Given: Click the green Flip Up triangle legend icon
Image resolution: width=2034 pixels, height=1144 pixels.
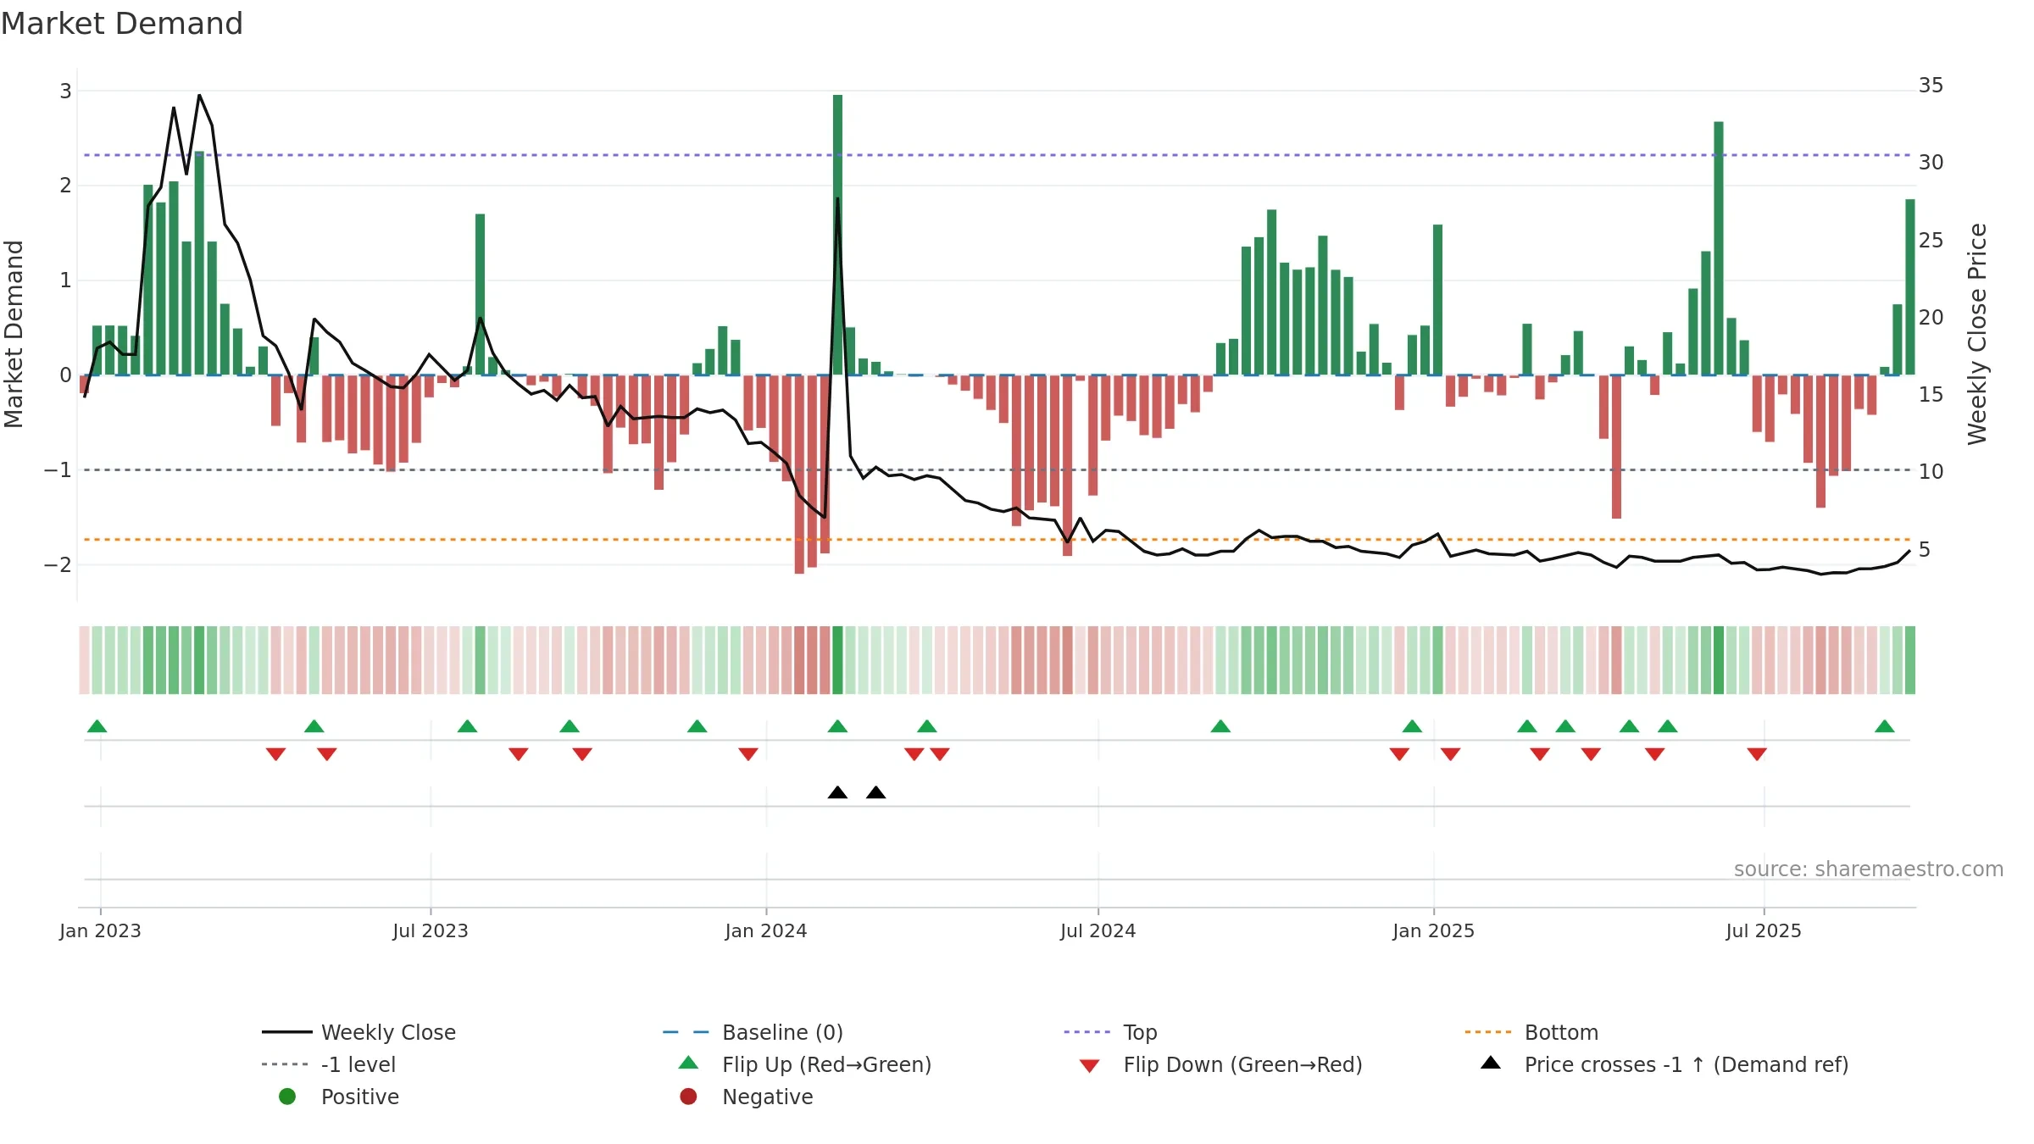Looking at the screenshot, I should [689, 1063].
